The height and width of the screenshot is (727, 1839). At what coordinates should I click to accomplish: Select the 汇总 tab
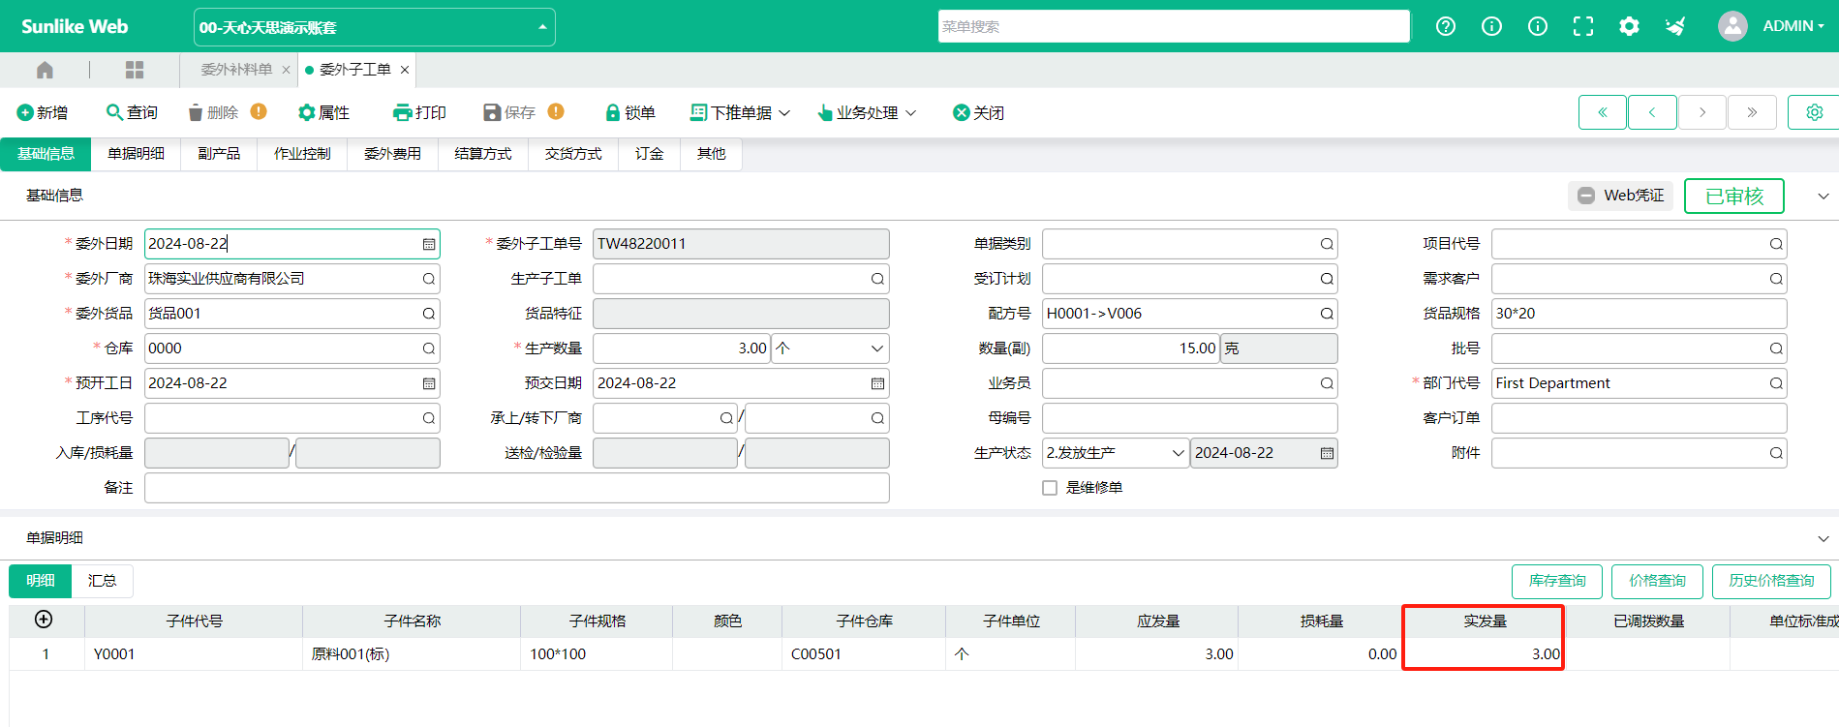tap(102, 581)
